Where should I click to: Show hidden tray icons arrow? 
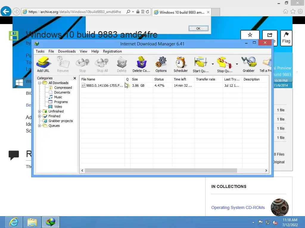point(253,222)
